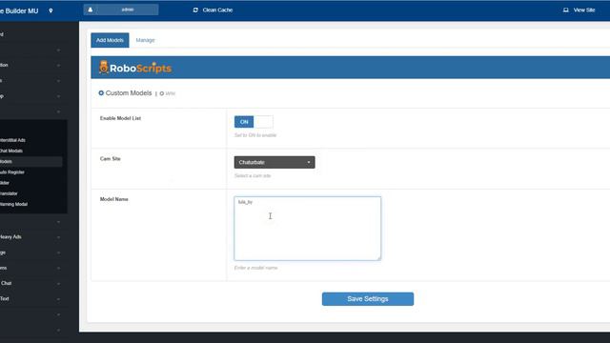Click the Save Settings button
Image resolution: width=610 pixels, height=343 pixels.
pyautogui.click(x=368, y=298)
